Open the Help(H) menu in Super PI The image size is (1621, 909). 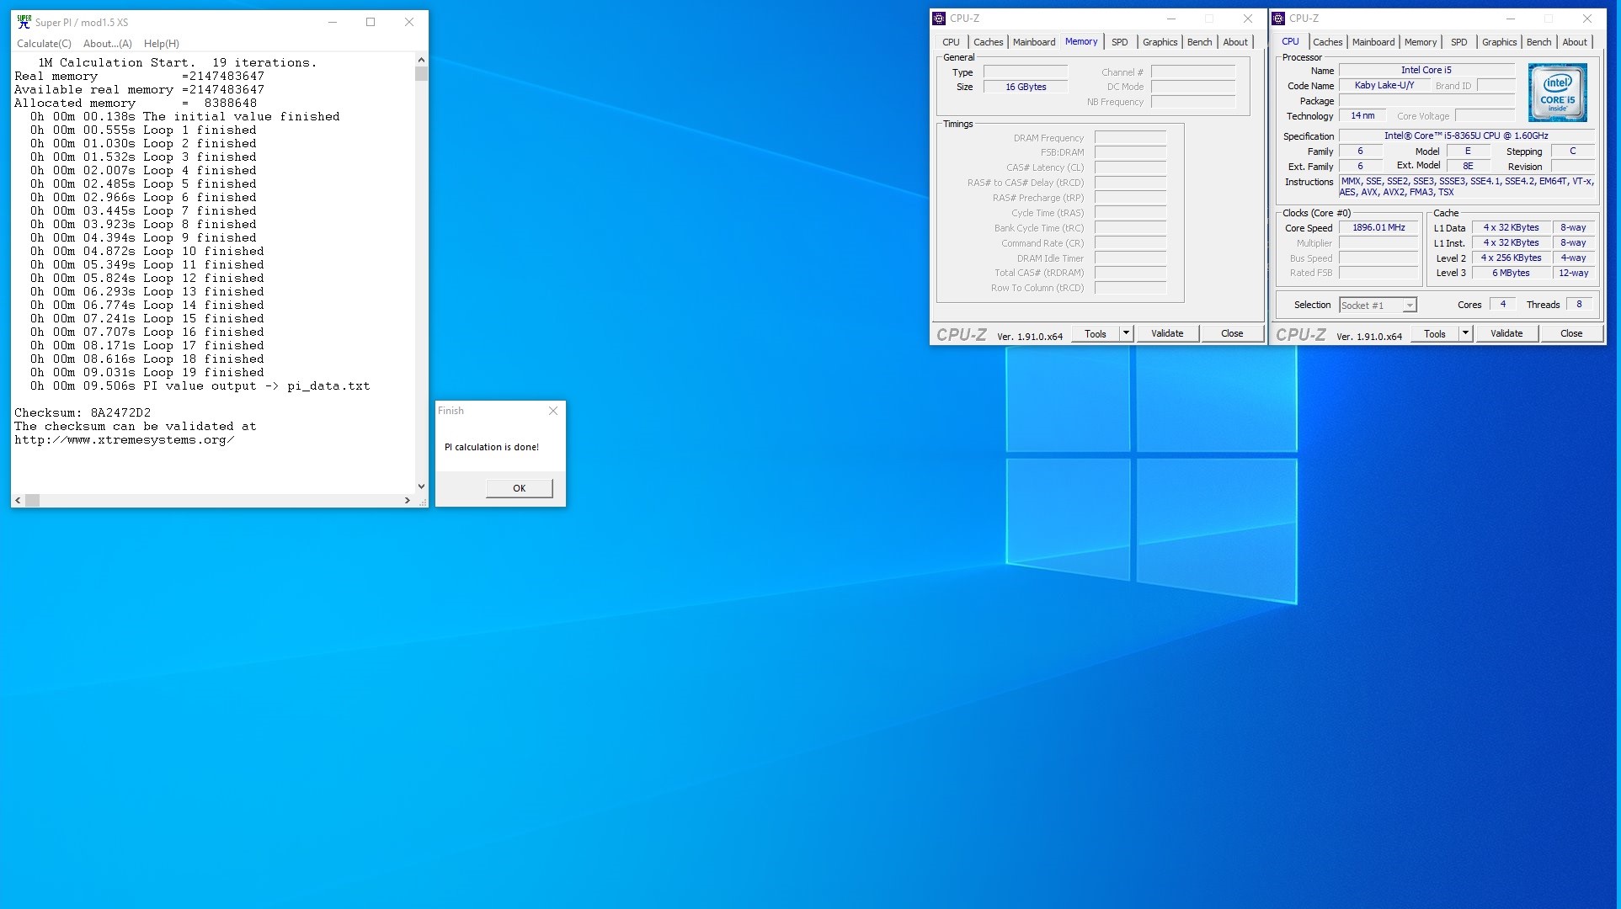click(x=161, y=44)
